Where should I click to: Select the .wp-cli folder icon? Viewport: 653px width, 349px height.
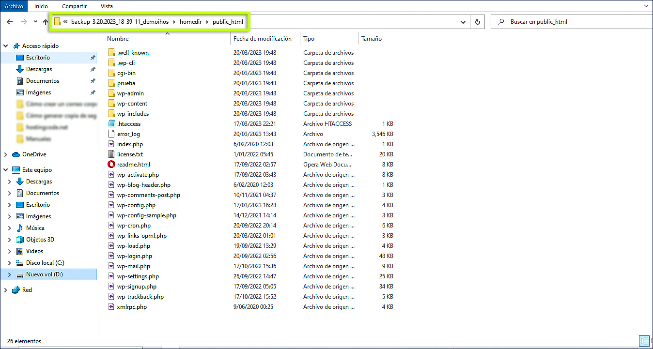click(x=111, y=62)
